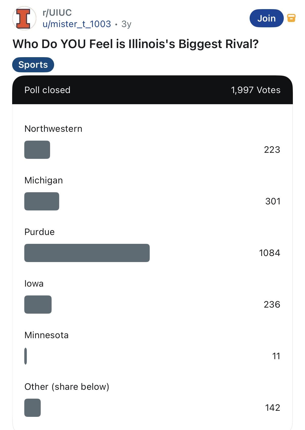Click the Iowa result bar

pos(38,305)
